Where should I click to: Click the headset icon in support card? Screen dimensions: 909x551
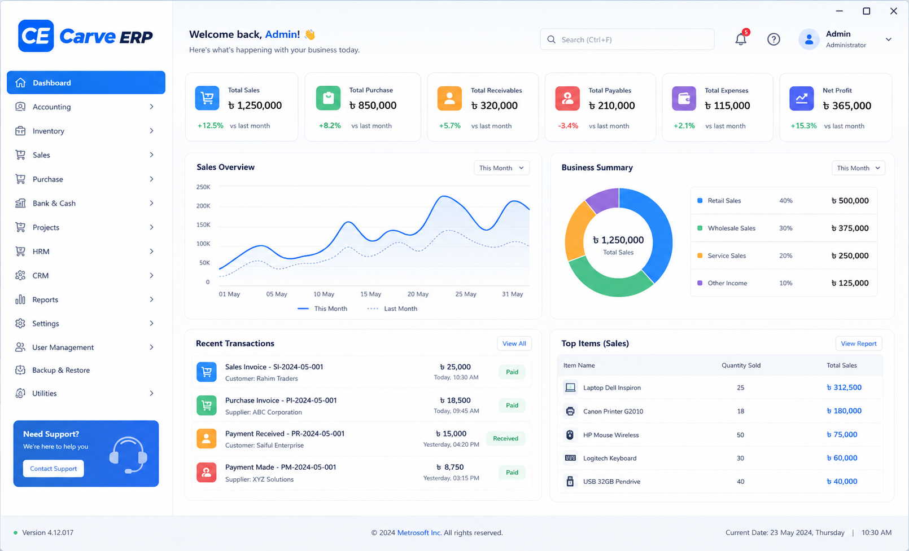(x=129, y=455)
